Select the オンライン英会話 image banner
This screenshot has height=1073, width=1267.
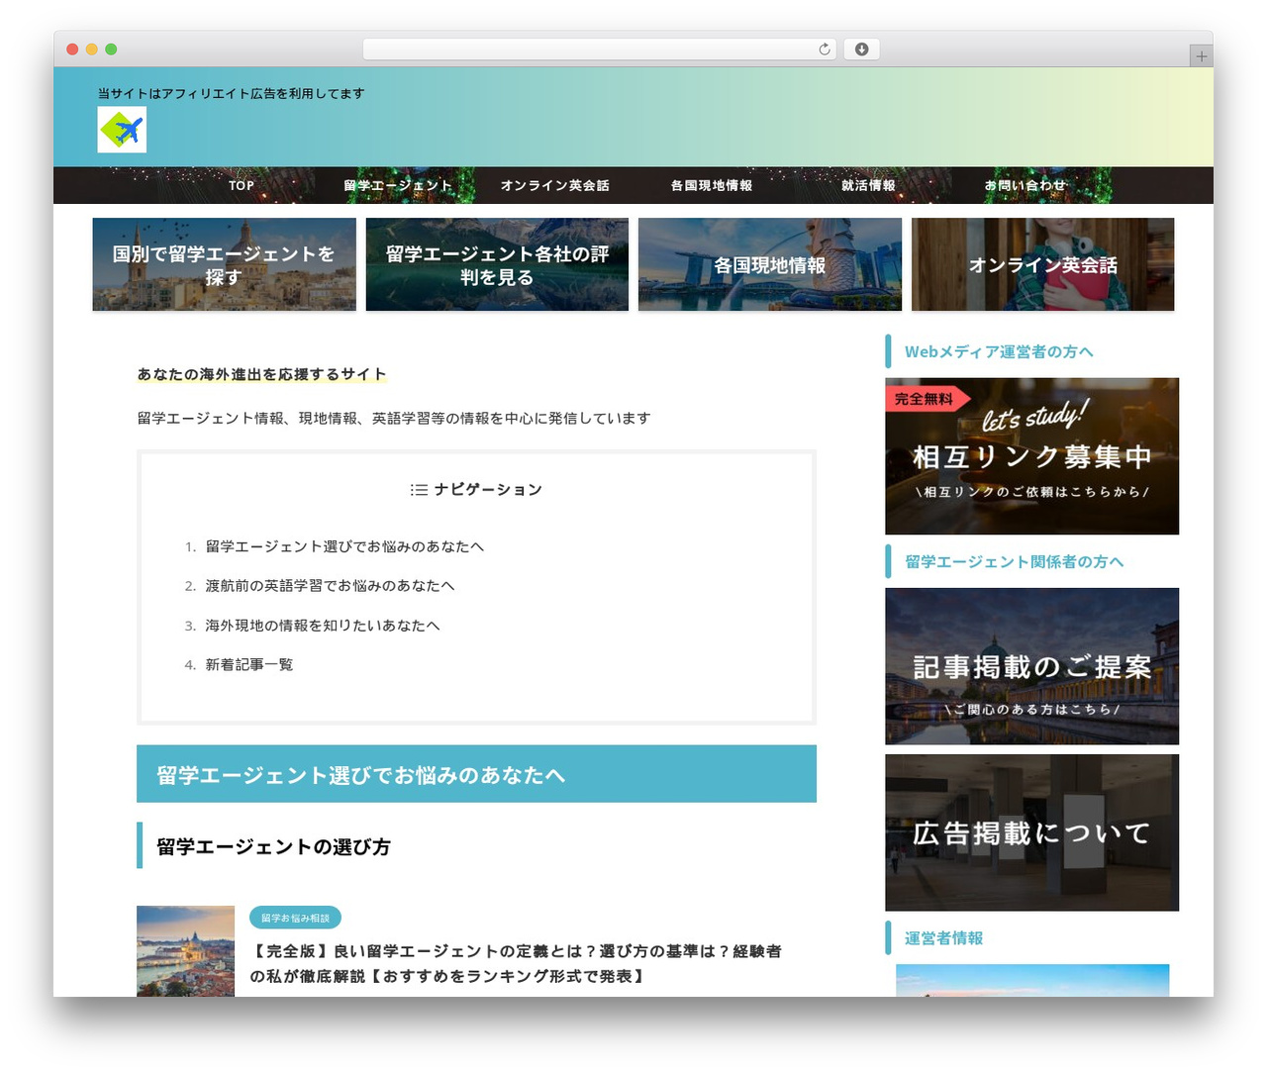point(1043,264)
